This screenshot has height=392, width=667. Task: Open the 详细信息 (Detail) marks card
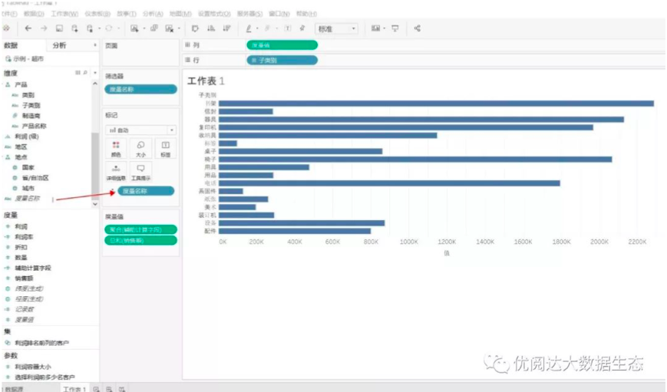116,171
